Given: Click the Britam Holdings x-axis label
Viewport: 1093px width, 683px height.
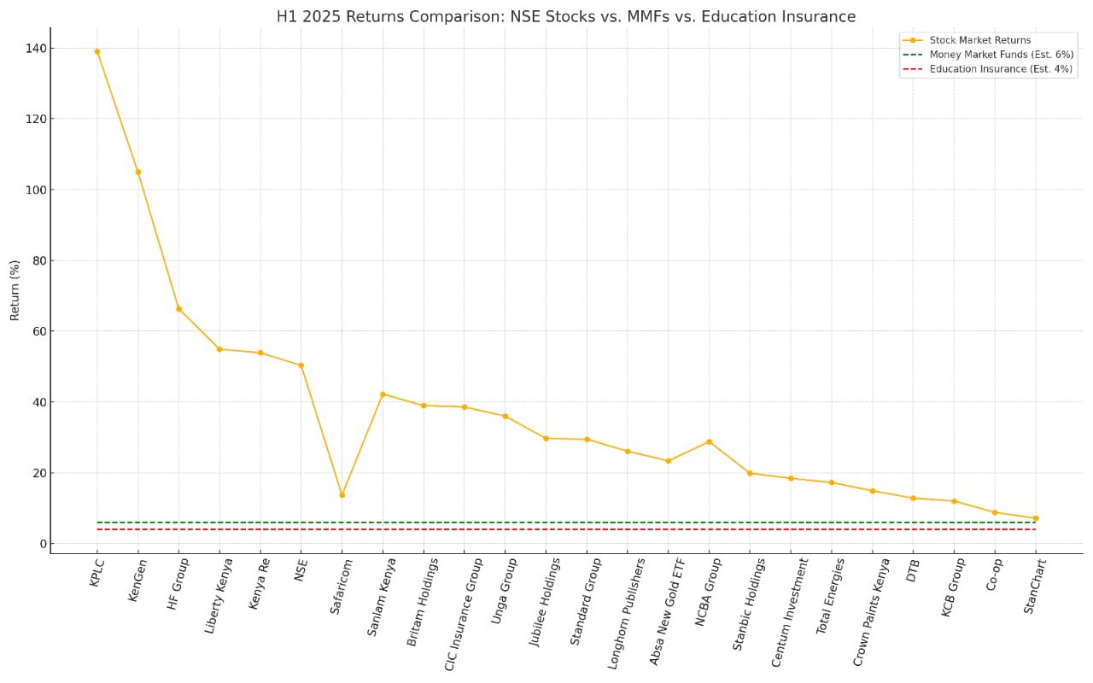Looking at the screenshot, I should point(422,602).
